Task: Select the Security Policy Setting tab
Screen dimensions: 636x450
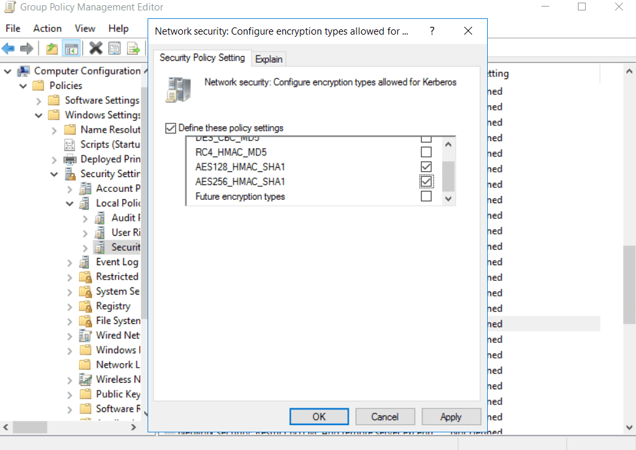Action: 202,57
